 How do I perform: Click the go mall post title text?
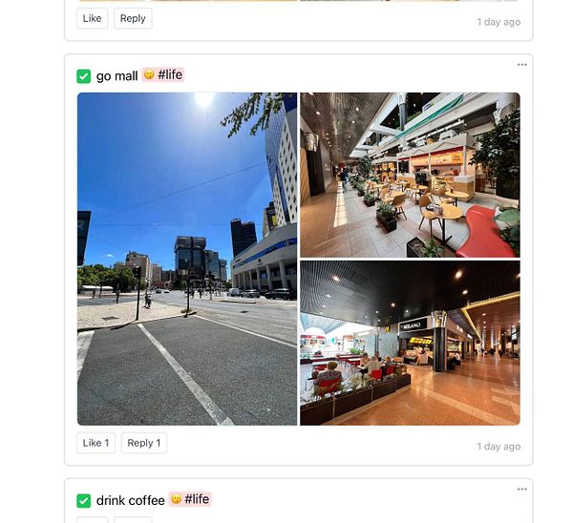(117, 76)
